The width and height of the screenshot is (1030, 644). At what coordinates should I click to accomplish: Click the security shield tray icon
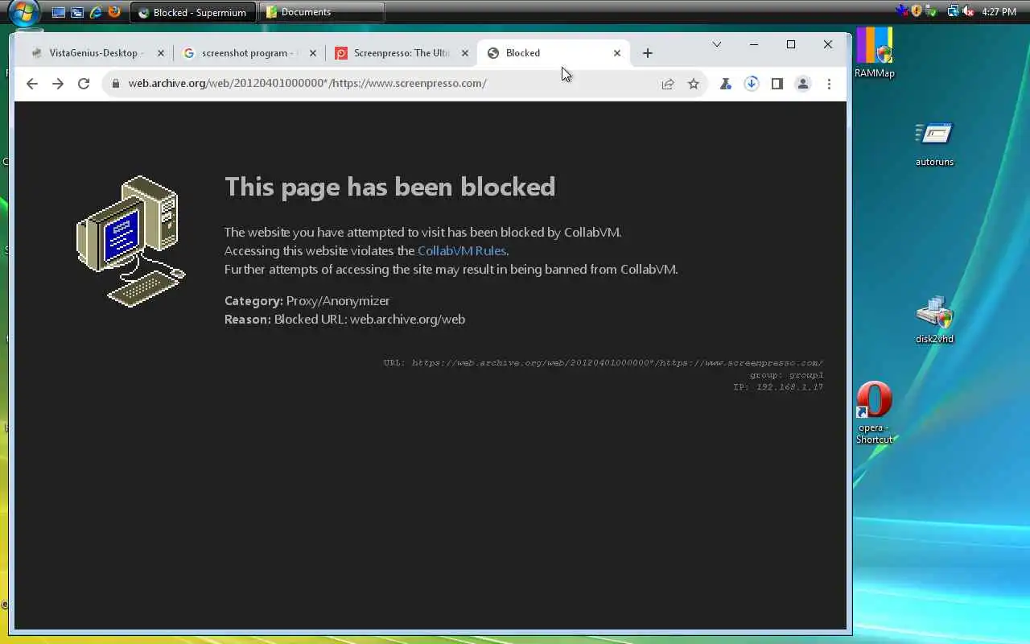pyautogui.click(x=917, y=12)
